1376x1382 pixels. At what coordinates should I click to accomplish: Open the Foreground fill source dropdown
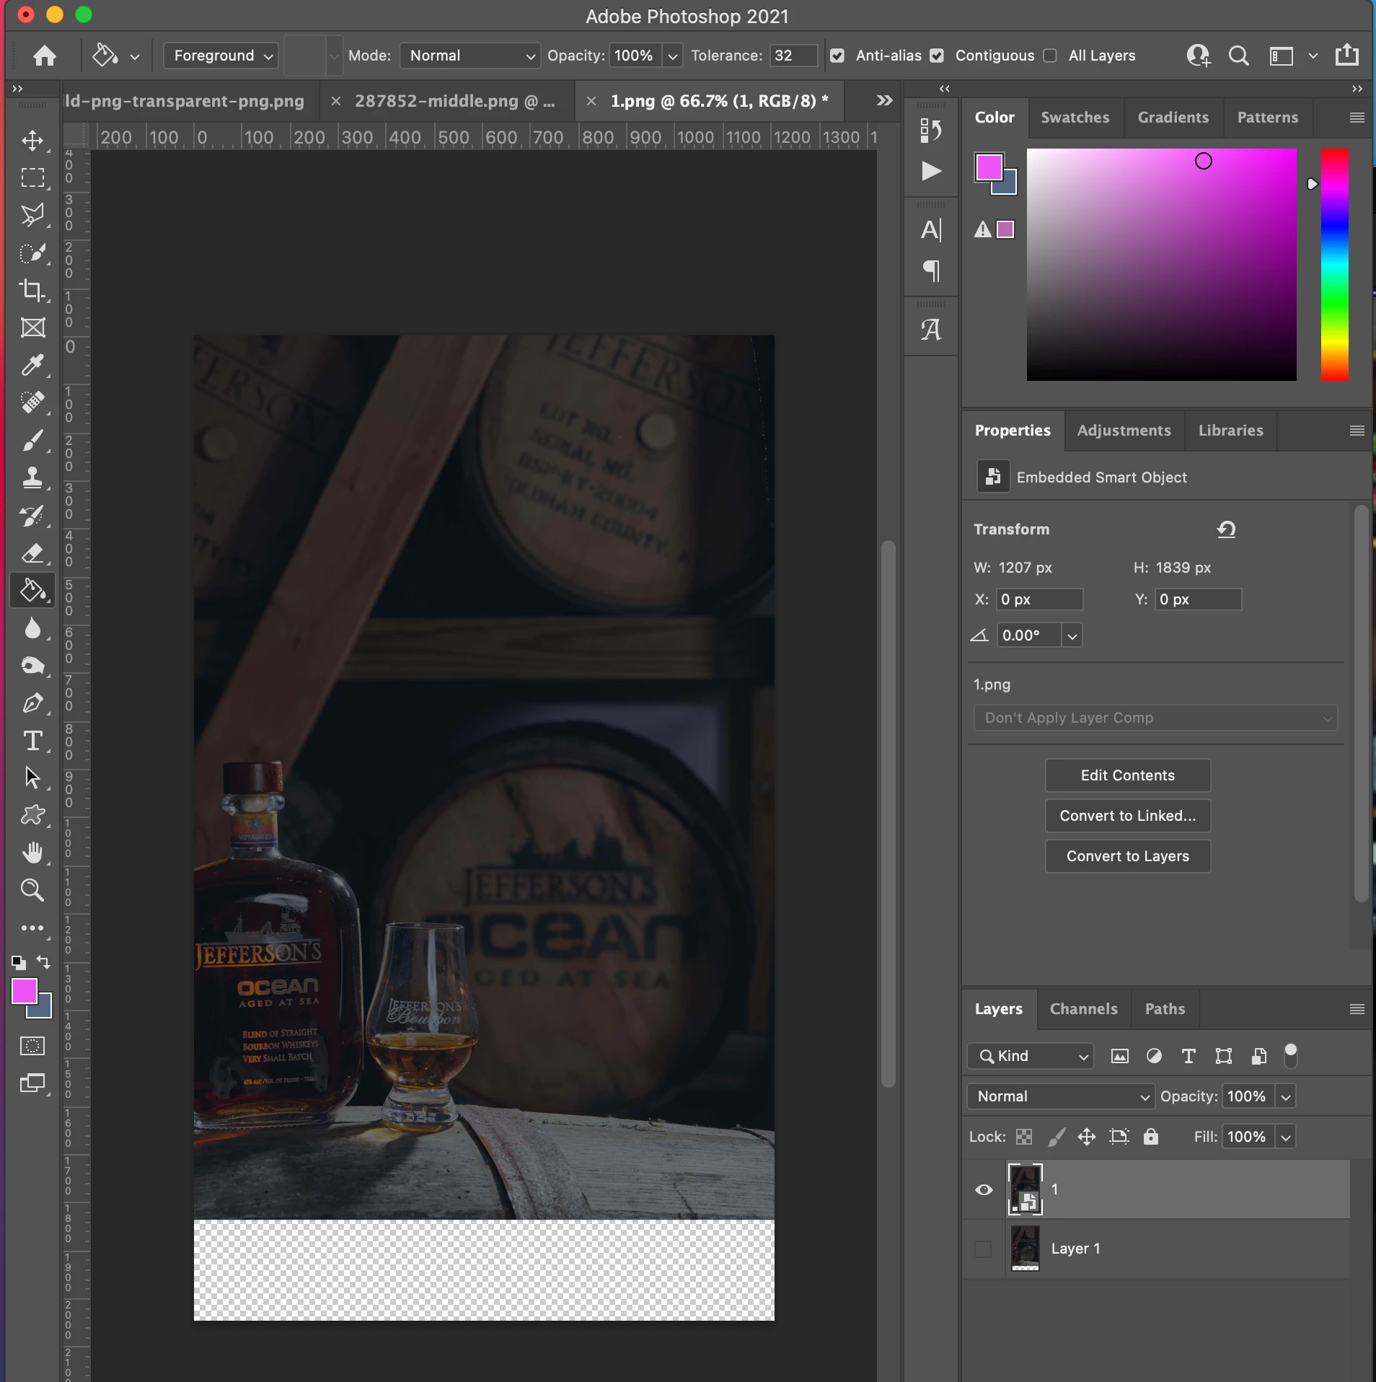pyautogui.click(x=221, y=56)
